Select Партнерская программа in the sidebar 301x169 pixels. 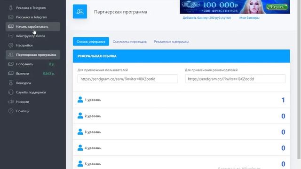(x=33, y=55)
